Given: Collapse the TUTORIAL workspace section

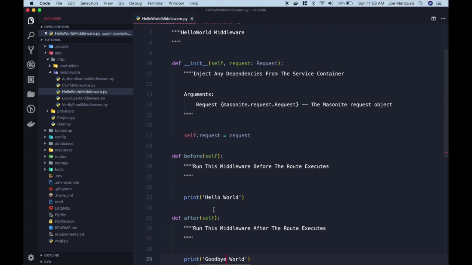Looking at the screenshot, I should 53,40.
